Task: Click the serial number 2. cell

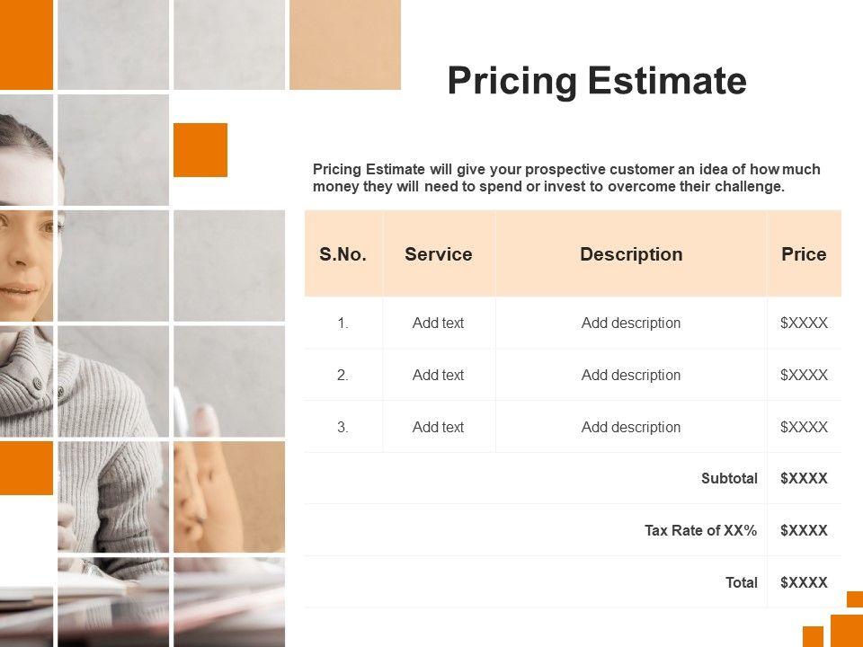Action: [343, 375]
